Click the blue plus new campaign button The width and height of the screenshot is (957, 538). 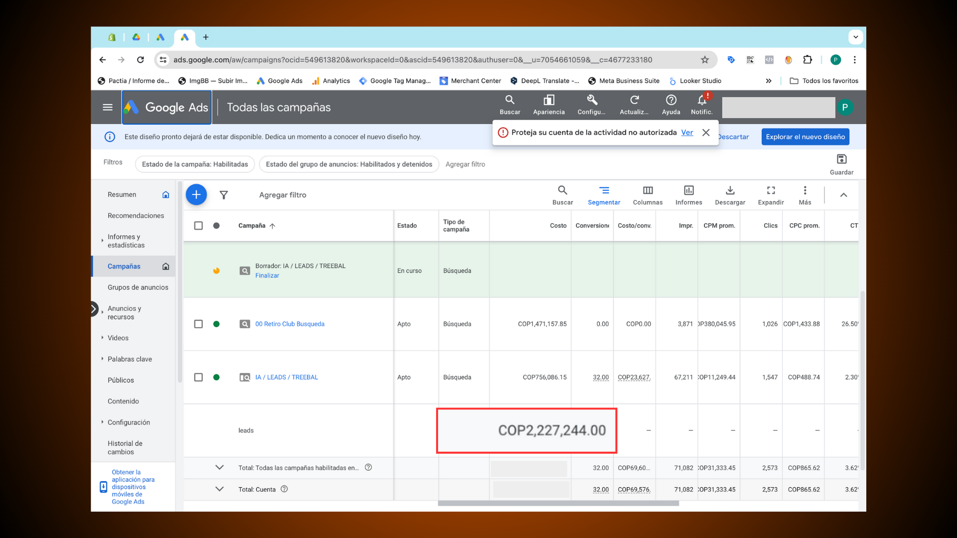coord(196,195)
